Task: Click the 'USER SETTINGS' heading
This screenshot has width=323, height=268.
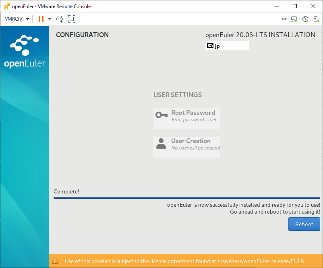Action: pyautogui.click(x=178, y=95)
